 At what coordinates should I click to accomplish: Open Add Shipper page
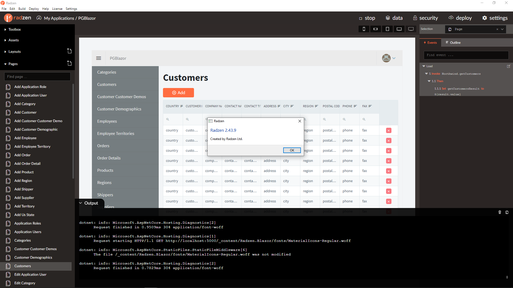point(24,189)
